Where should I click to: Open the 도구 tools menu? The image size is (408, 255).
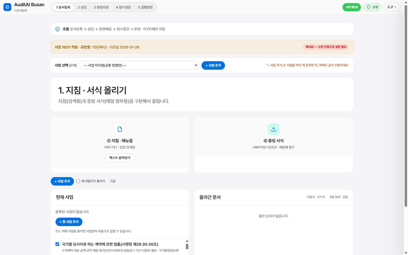coord(392,7)
